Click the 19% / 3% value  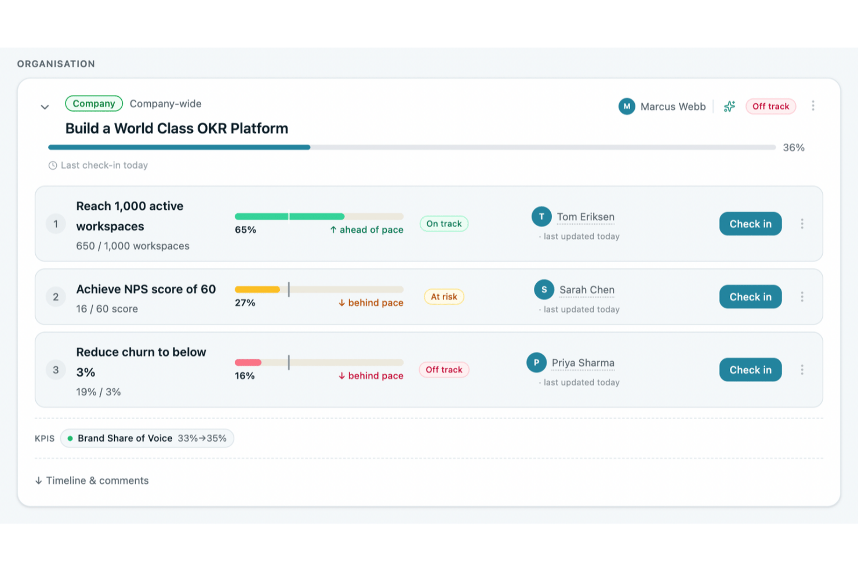point(99,392)
